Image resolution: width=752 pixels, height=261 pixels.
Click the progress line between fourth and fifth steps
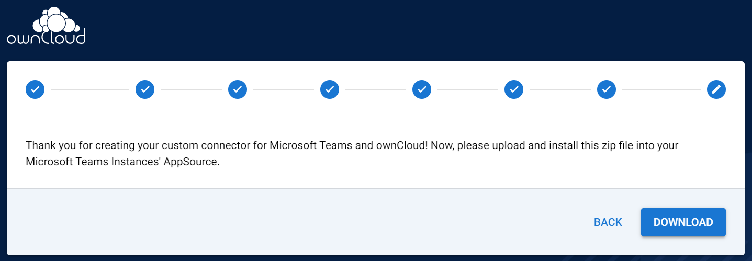point(376,89)
